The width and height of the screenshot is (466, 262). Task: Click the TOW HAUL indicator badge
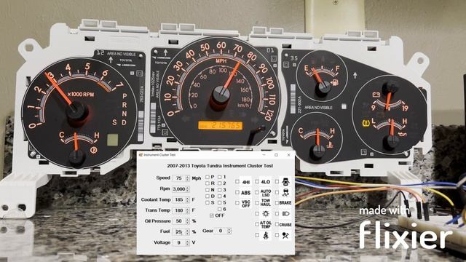pyautogui.click(x=265, y=202)
